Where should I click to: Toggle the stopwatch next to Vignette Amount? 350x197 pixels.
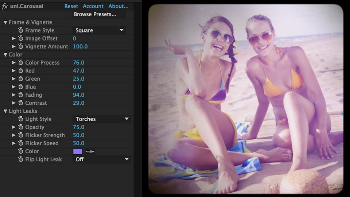coord(21,47)
